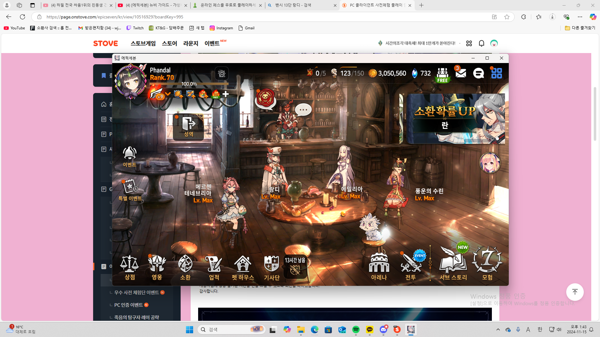Open the 아레나 arena icon
Viewport: 600px width, 337px height.
tap(379, 267)
